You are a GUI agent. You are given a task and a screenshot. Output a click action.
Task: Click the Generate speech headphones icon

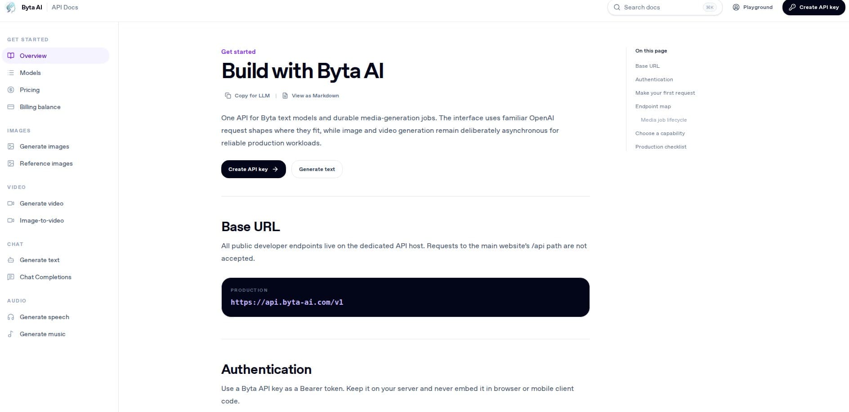coord(11,317)
